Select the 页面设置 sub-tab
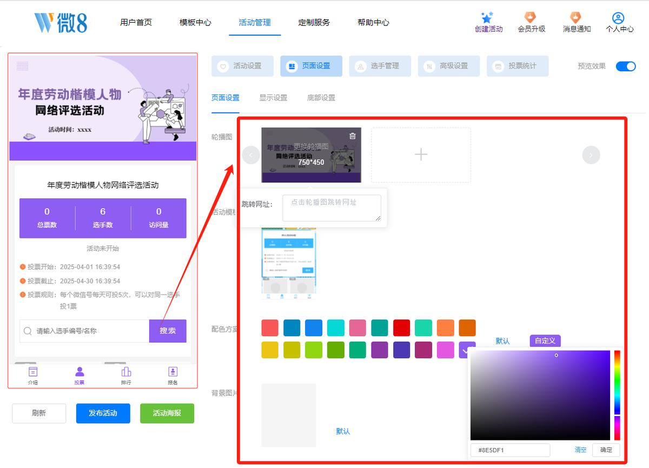 click(225, 98)
